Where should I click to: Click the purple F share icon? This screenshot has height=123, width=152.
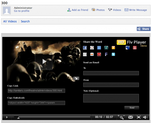coord(106,54)
